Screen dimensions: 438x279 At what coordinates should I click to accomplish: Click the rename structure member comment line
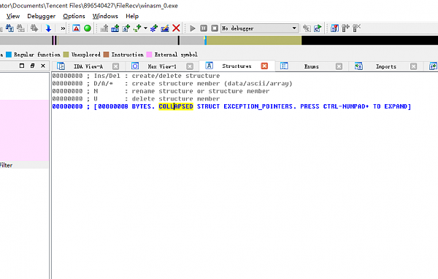[x=161, y=91]
